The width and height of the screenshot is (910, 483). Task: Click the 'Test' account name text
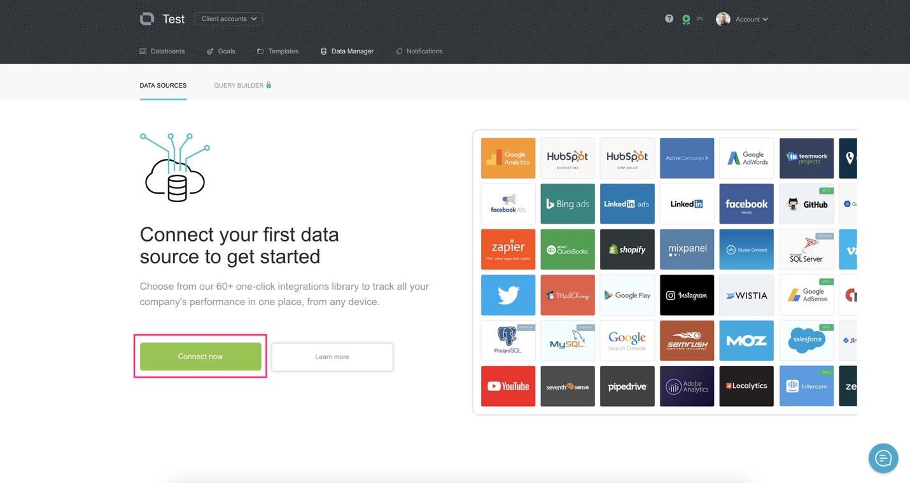click(x=173, y=19)
